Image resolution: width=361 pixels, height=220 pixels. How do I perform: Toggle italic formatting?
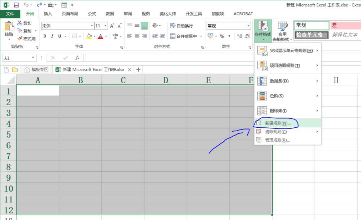click(x=52, y=36)
